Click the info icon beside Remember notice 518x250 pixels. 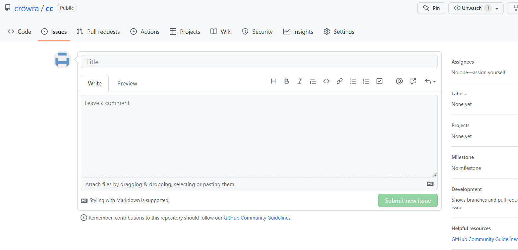point(84,218)
